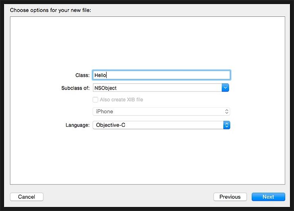Click the gray up-down arrows on iPhone popup
Viewport: 294px width, 211px height.
227,112
